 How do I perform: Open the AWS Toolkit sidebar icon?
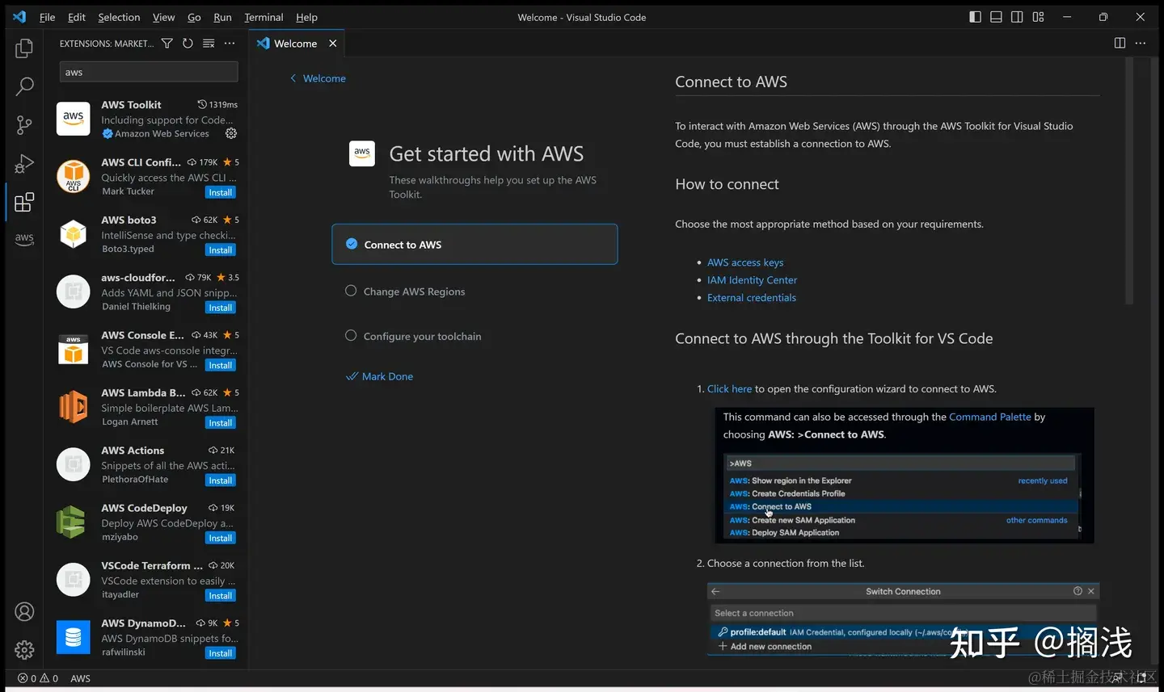(24, 239)
